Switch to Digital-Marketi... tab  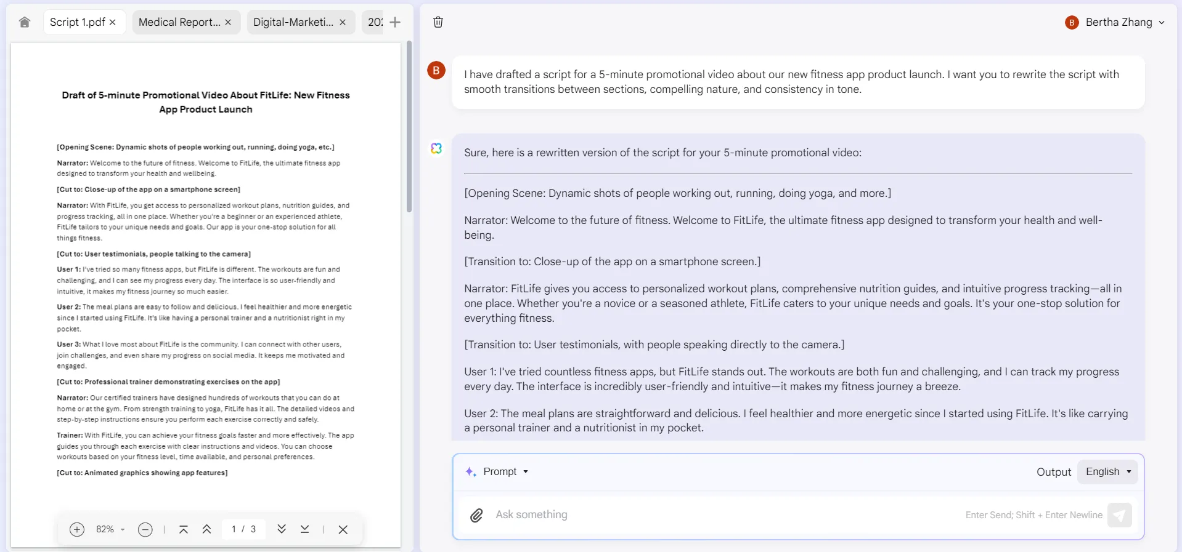pos(293,22)
